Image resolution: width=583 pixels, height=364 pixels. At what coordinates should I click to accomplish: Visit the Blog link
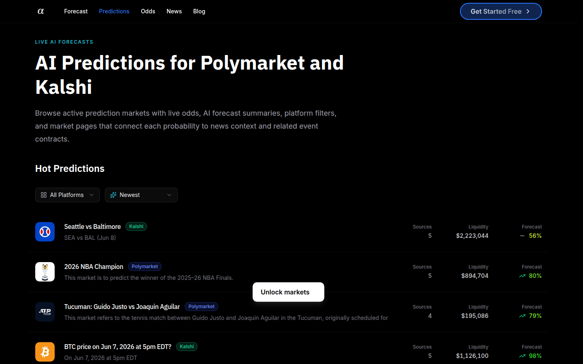[x=199, y=11]
